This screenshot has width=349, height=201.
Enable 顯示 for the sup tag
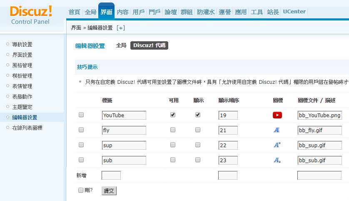coord(198,145)
